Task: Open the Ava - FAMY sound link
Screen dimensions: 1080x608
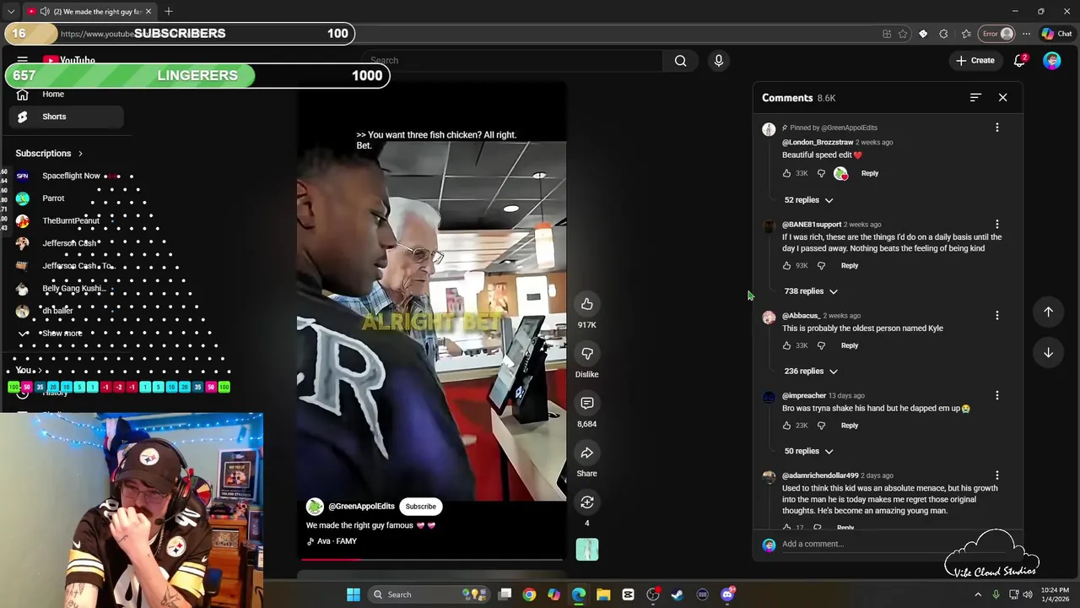Action: [x=337, y=541]
